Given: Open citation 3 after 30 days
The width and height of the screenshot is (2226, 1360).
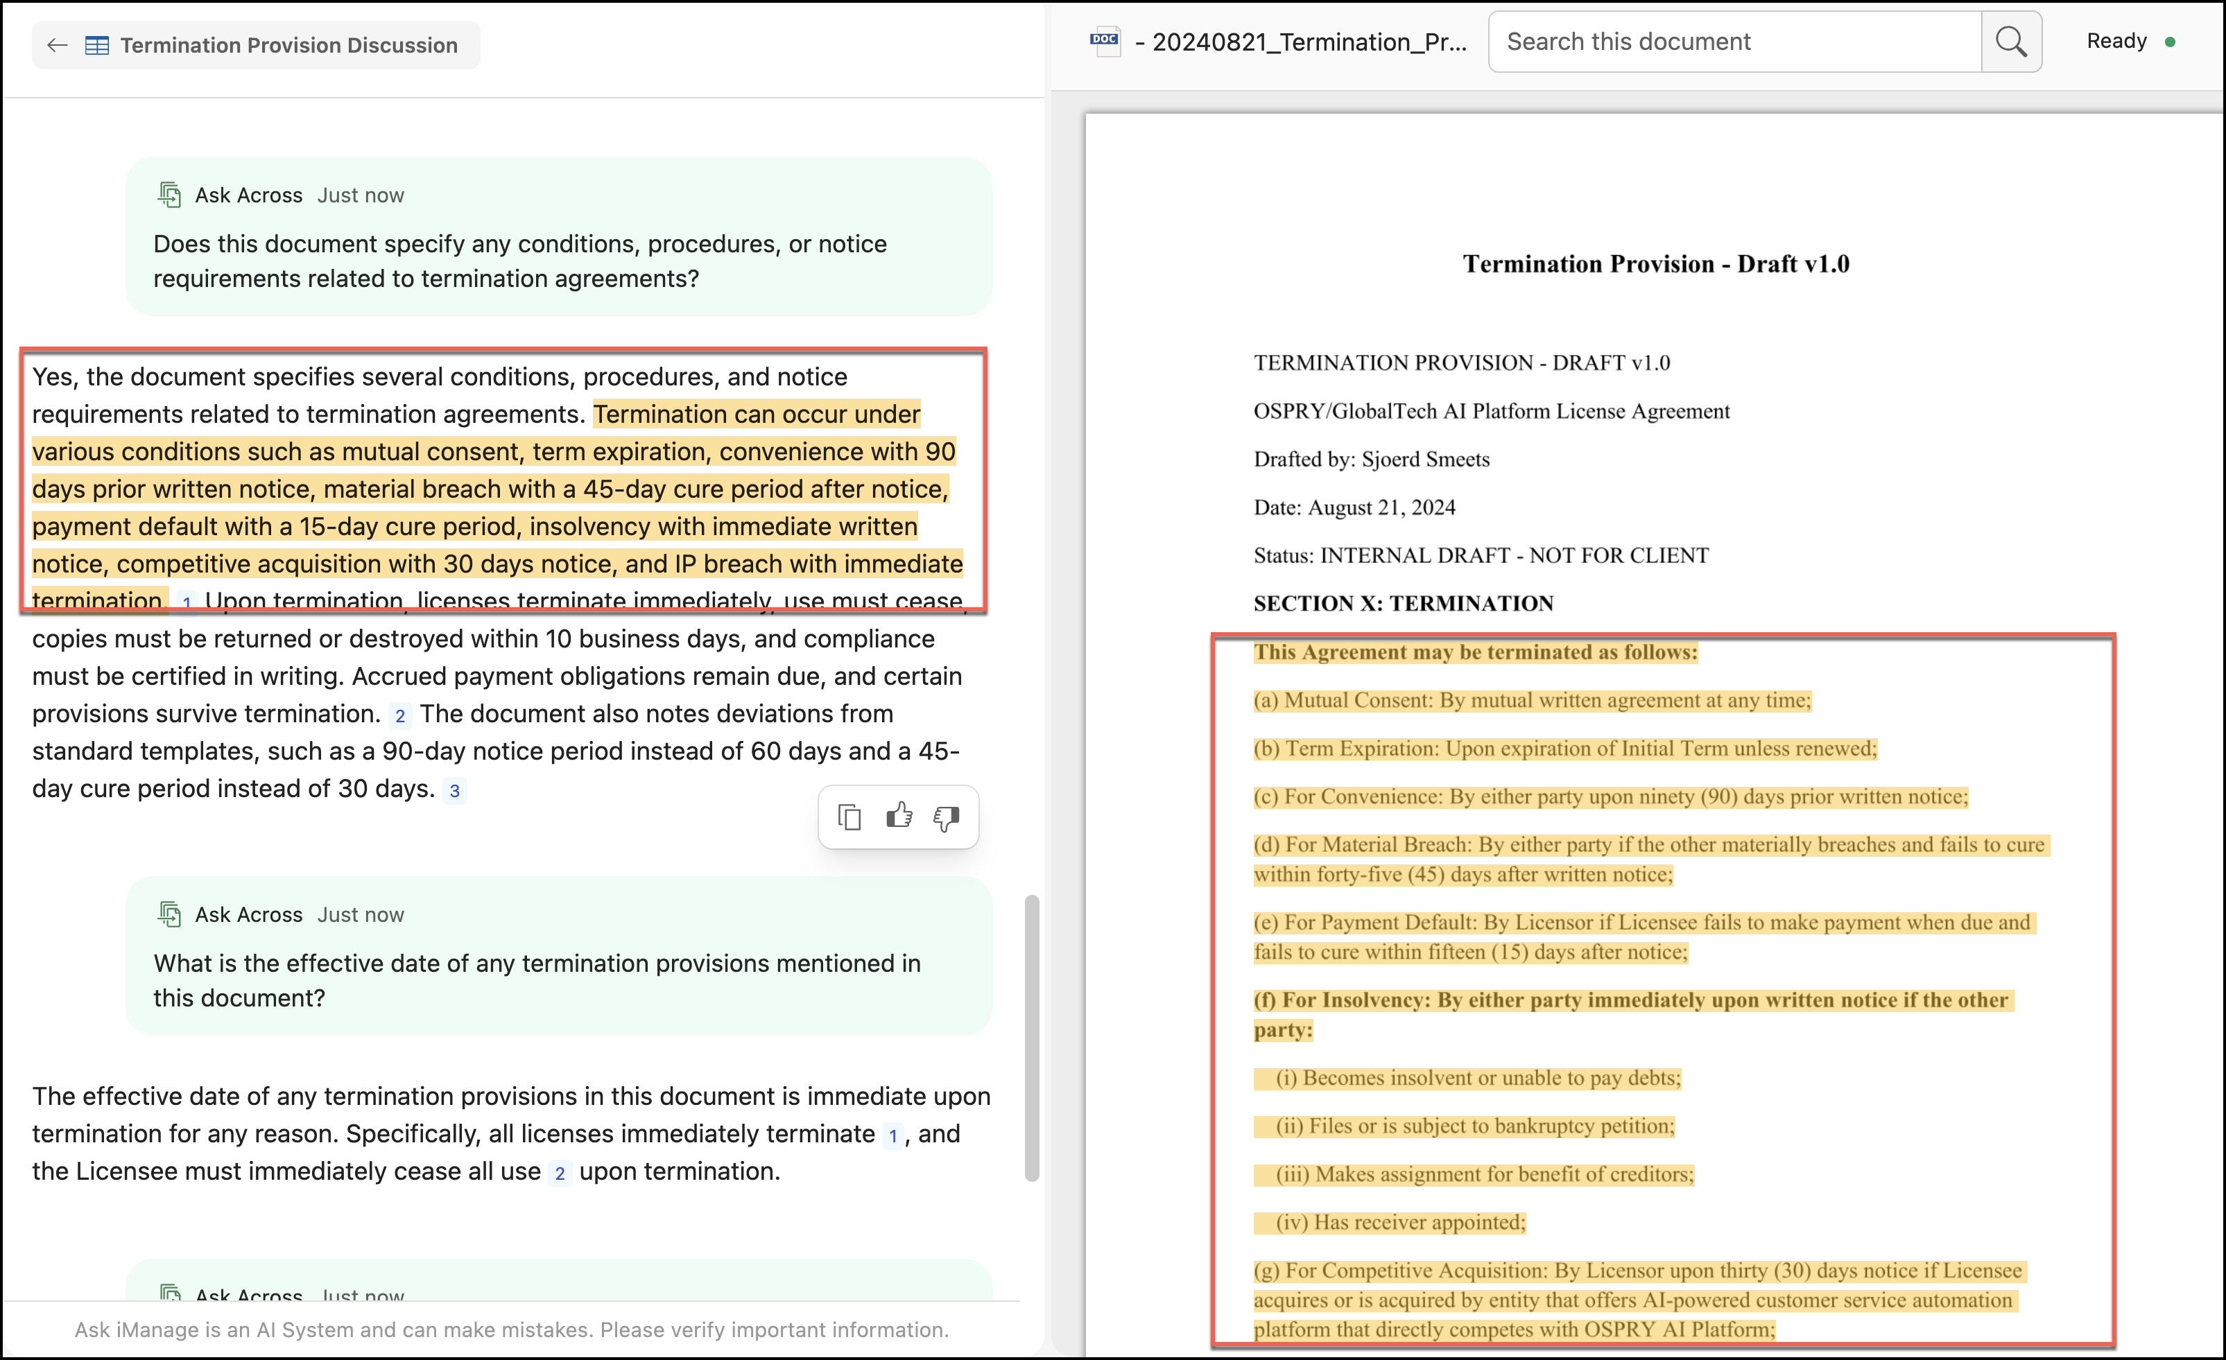Looking at the screenshot, I should pos(454,791).
